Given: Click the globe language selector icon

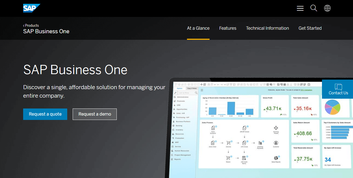Looking at the screenshot, I should point(327,8).
